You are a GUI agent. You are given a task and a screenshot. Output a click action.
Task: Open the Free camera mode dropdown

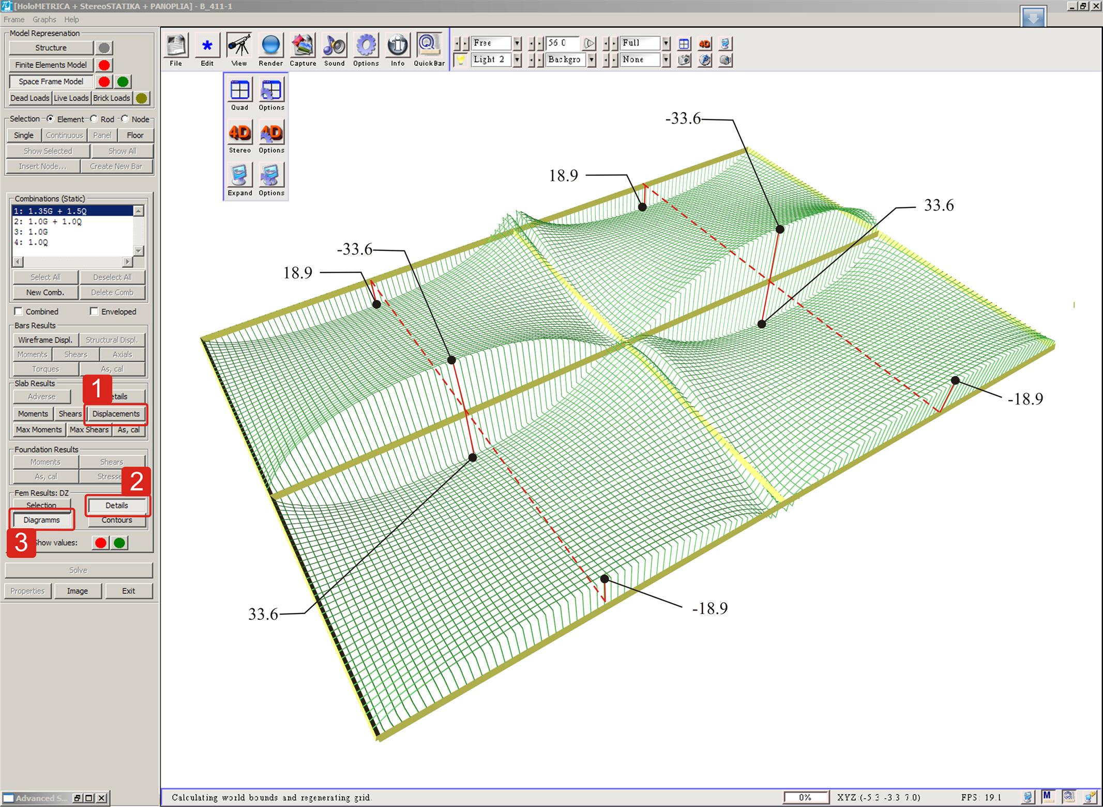coord(517,43)
